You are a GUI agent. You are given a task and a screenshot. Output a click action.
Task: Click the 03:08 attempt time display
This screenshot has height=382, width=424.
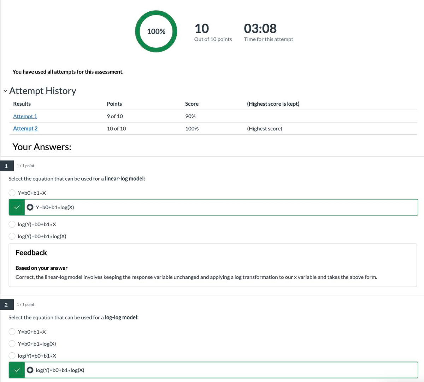tap(260, 29)
